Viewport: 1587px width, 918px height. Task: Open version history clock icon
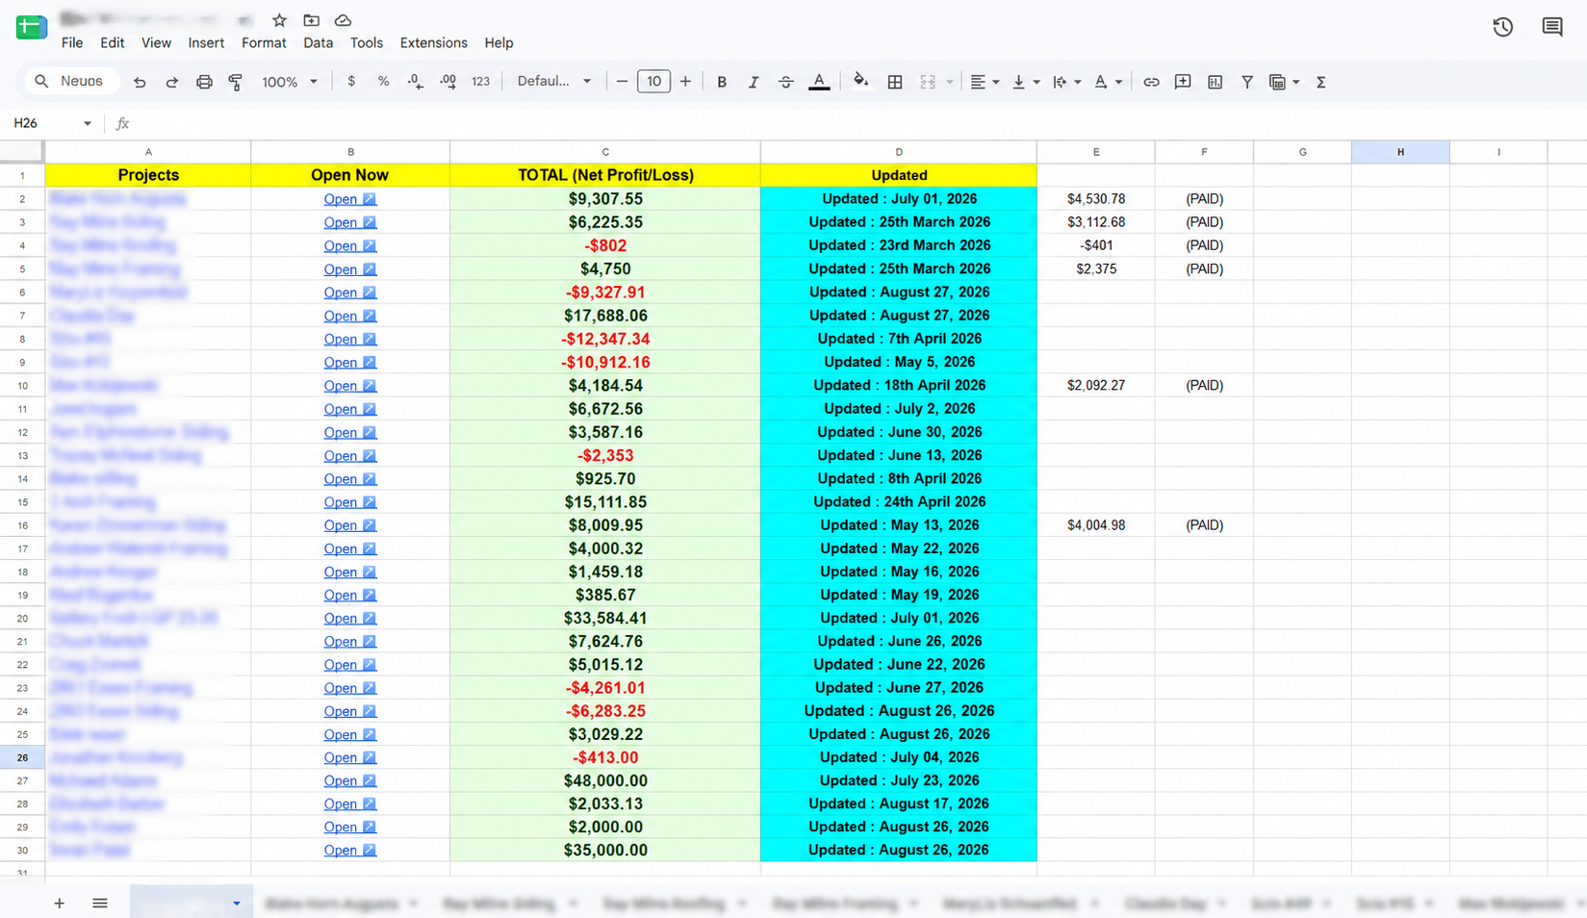click(1503, 27)
